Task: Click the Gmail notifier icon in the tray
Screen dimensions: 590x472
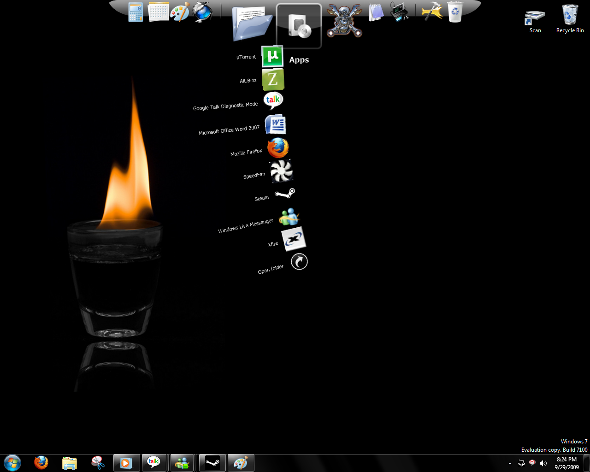Action: pos(532,463)
